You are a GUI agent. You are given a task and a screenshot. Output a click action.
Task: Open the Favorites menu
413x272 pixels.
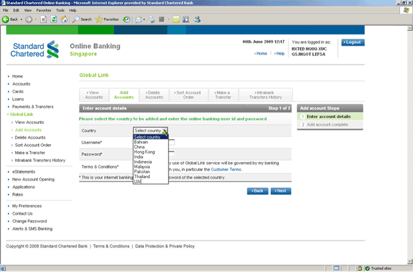pos(44,10)
